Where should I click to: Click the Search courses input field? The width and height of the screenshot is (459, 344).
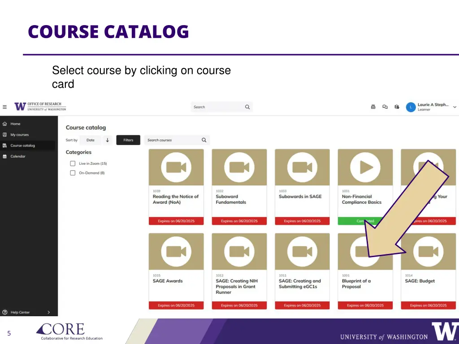[177, 140]
